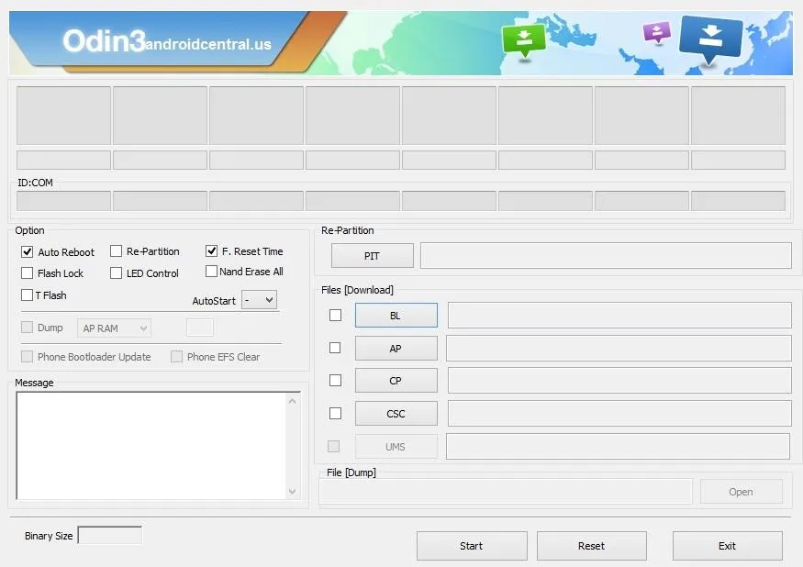Click the Reset button

(592, 546)
